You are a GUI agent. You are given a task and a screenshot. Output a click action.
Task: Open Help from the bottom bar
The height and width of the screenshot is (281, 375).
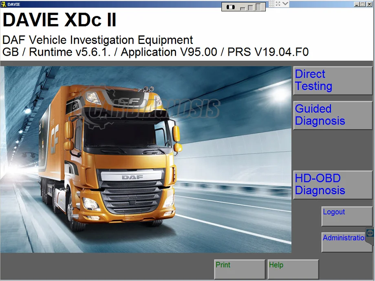[293, 269]
